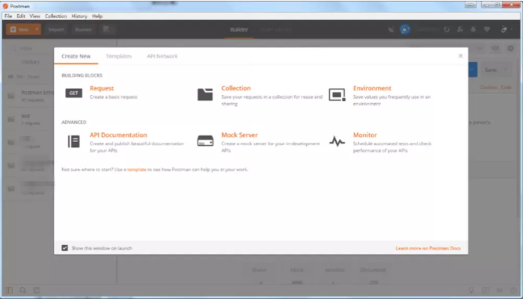Open Learn more on Postman Docs link
Screen dimensions: 523x299
pos(428,248)
